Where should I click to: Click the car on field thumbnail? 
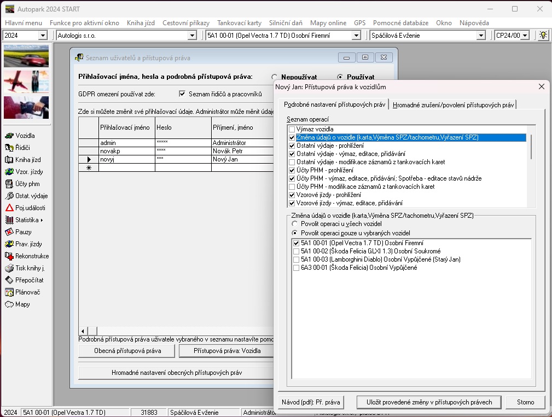pyautogui.click(x=26, y=56)
